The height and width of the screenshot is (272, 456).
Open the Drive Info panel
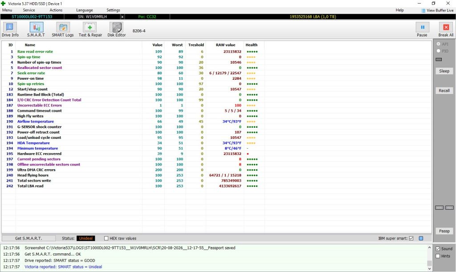tap(10, 30)
